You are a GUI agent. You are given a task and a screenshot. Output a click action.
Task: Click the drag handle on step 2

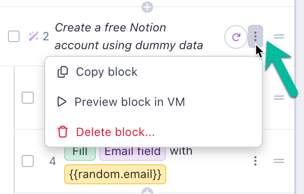pos(279,36)
